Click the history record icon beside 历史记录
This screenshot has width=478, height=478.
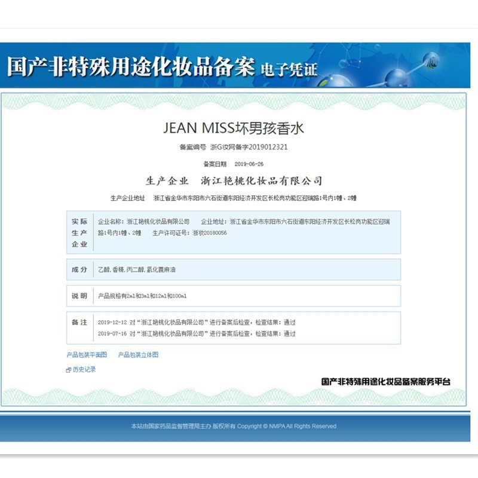[69, 370]
